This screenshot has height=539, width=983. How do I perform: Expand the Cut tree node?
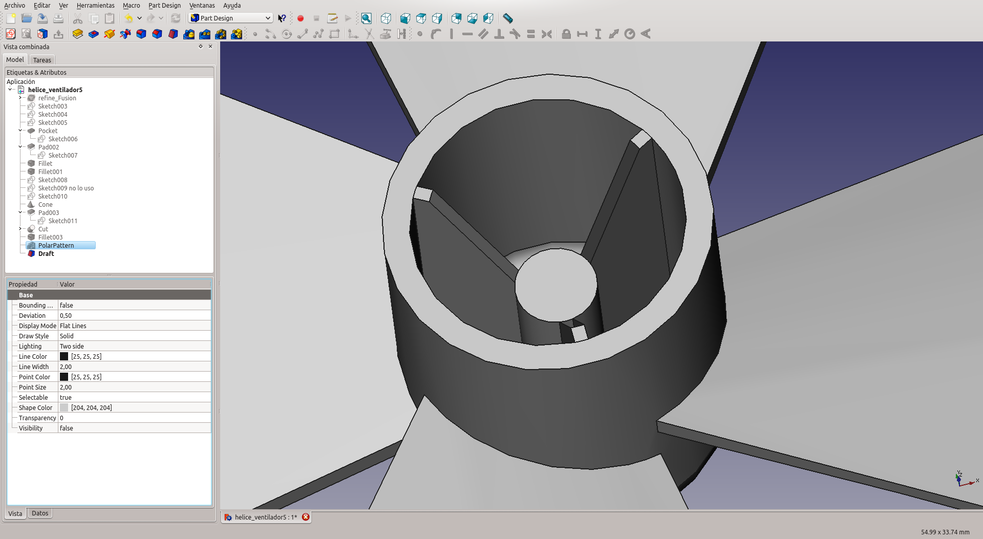[x=20, y=229]
